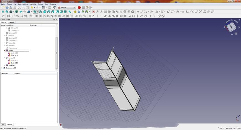241x130 pixels.
Task: Select Sketch002 under Sweep001
Action: pyautogui.click(x=14, y=60)
